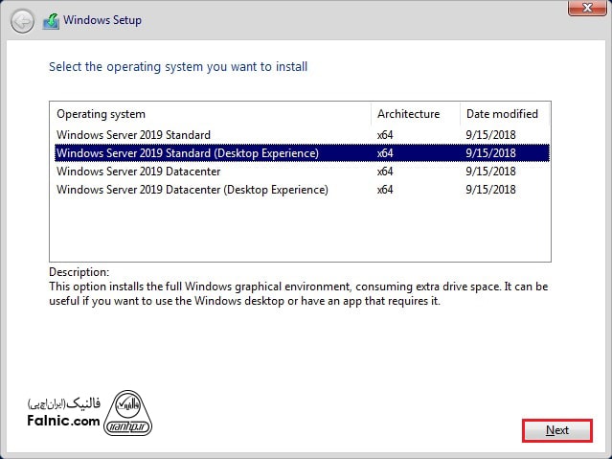Viewport: 612px width, 459px height.
Task: Click the Windows Setup title bar icon
Action: pyautogui.click(x=52, y=19)
